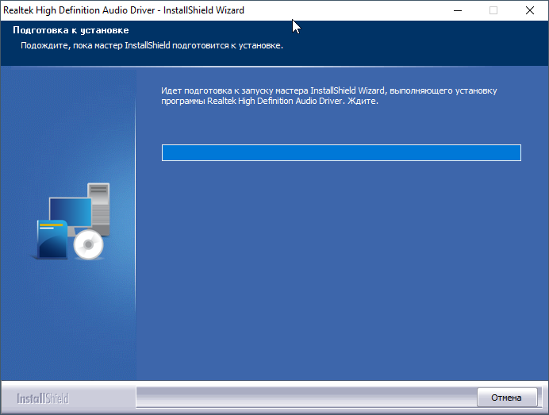The width and height of the screenshot is (549, 415).
Task: Click the computer and disc setup illustration
Action: tap(72, 221)
